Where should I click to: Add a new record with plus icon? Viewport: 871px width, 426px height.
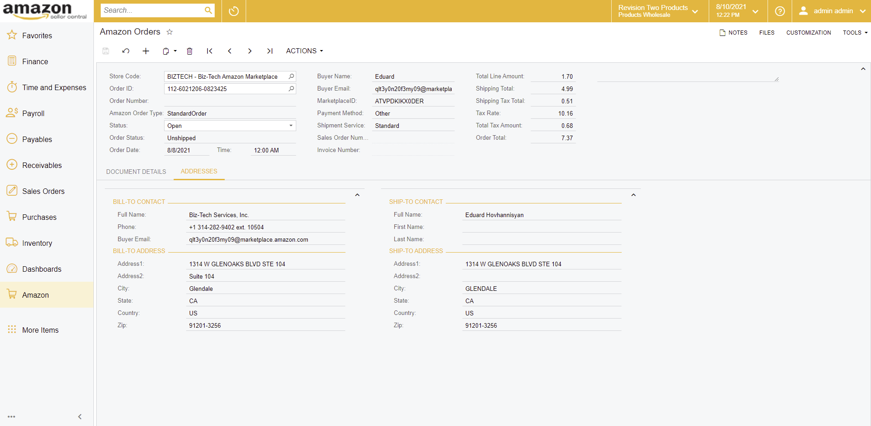point(146,51)
